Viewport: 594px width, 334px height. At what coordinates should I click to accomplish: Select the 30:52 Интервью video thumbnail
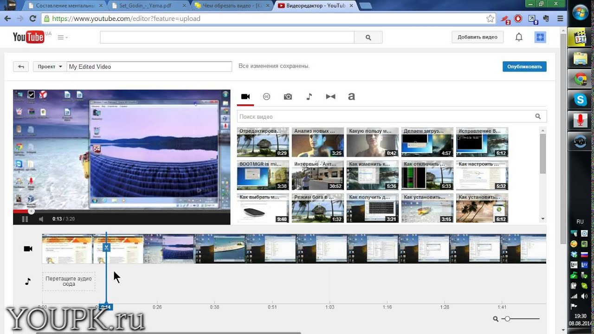pos(317,176)
